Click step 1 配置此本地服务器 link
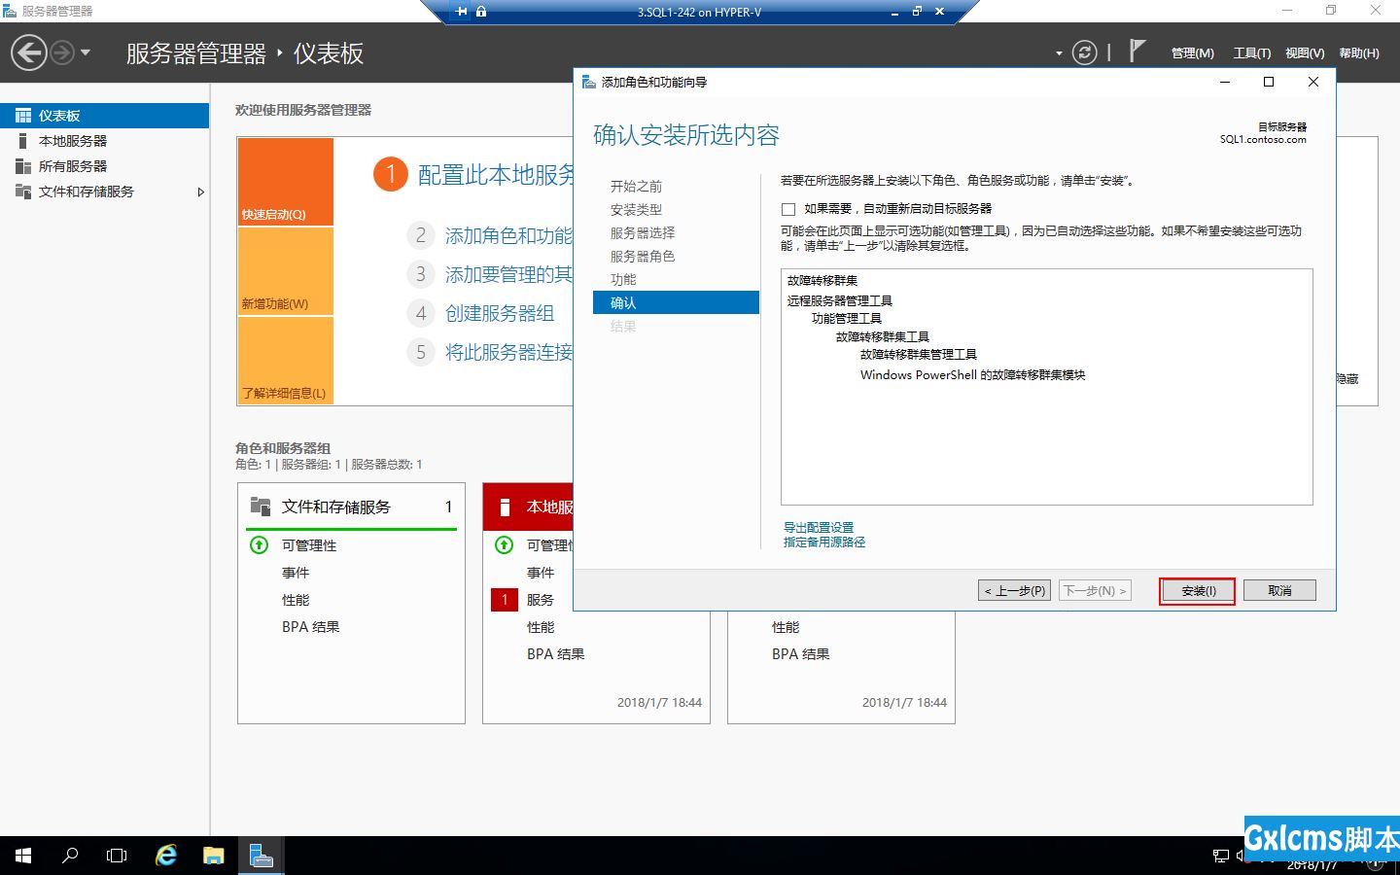 point(496,175)
